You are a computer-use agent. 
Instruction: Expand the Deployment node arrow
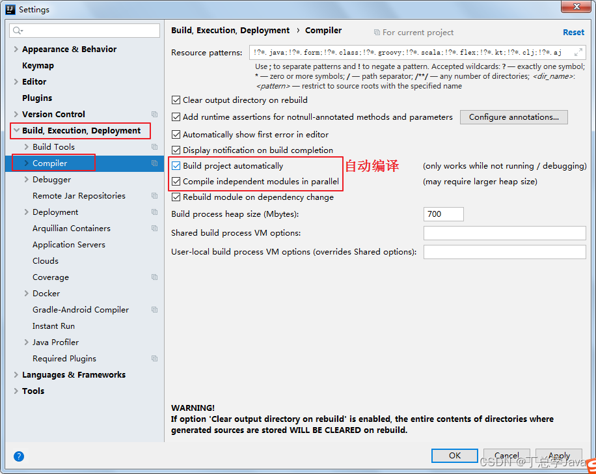point(26,212)
